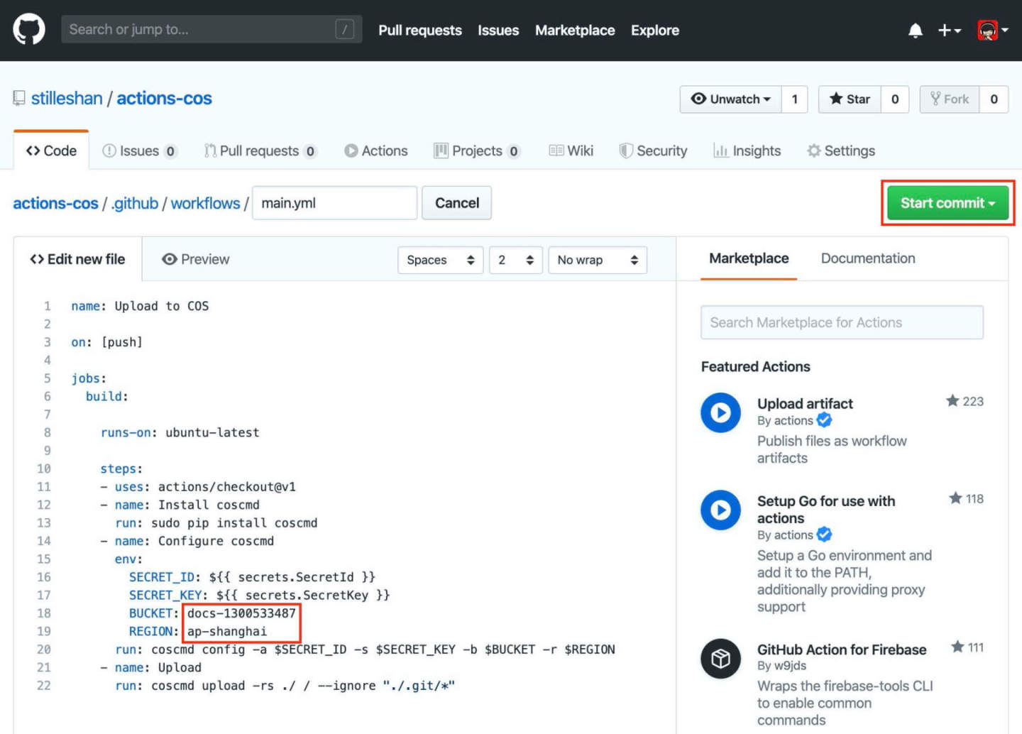Open Issues in top navigation
1022x734 pixels.
point(498,31)
